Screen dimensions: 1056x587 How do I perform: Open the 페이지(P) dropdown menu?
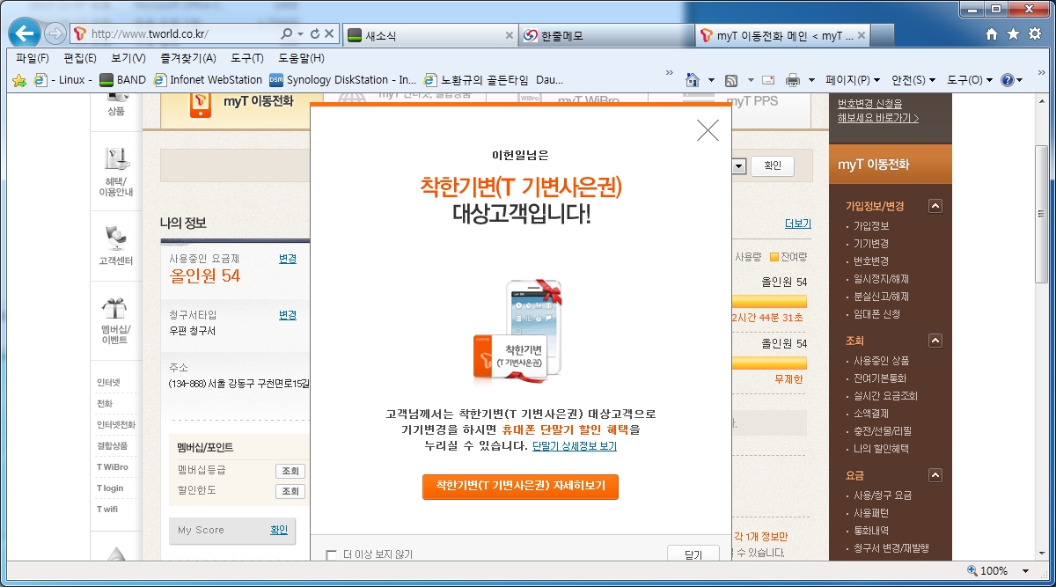(x=853, y=80)
